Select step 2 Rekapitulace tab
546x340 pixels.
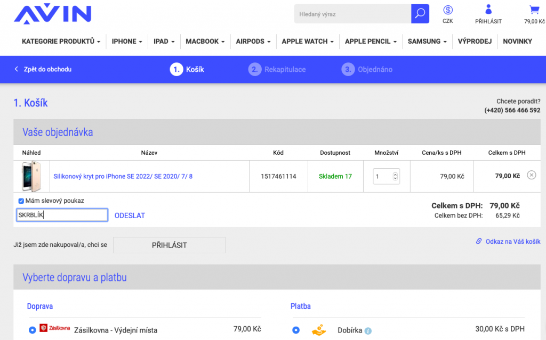point(277,69)
